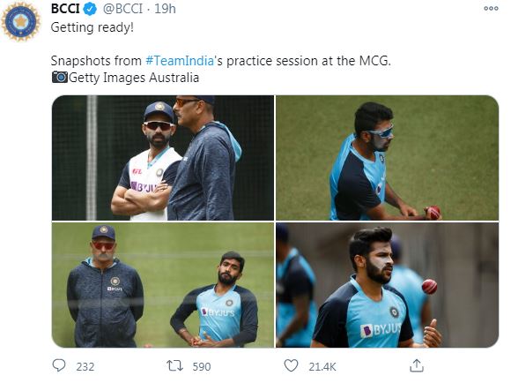Retweet this BCCI post

[174, 365]
